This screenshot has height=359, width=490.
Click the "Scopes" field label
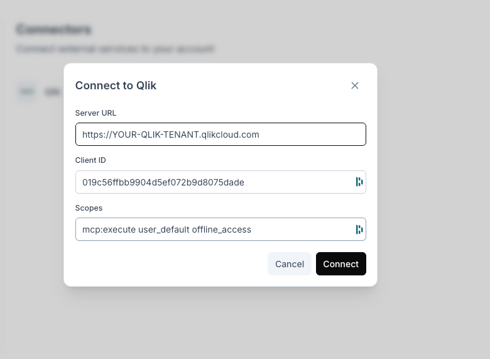pos(89,207)
